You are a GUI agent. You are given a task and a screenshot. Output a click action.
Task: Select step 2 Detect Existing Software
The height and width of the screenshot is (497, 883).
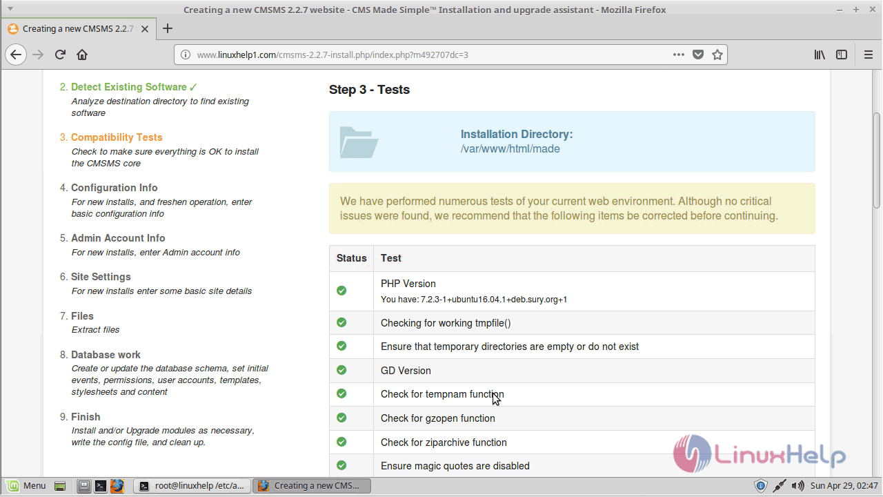point(128,87)
